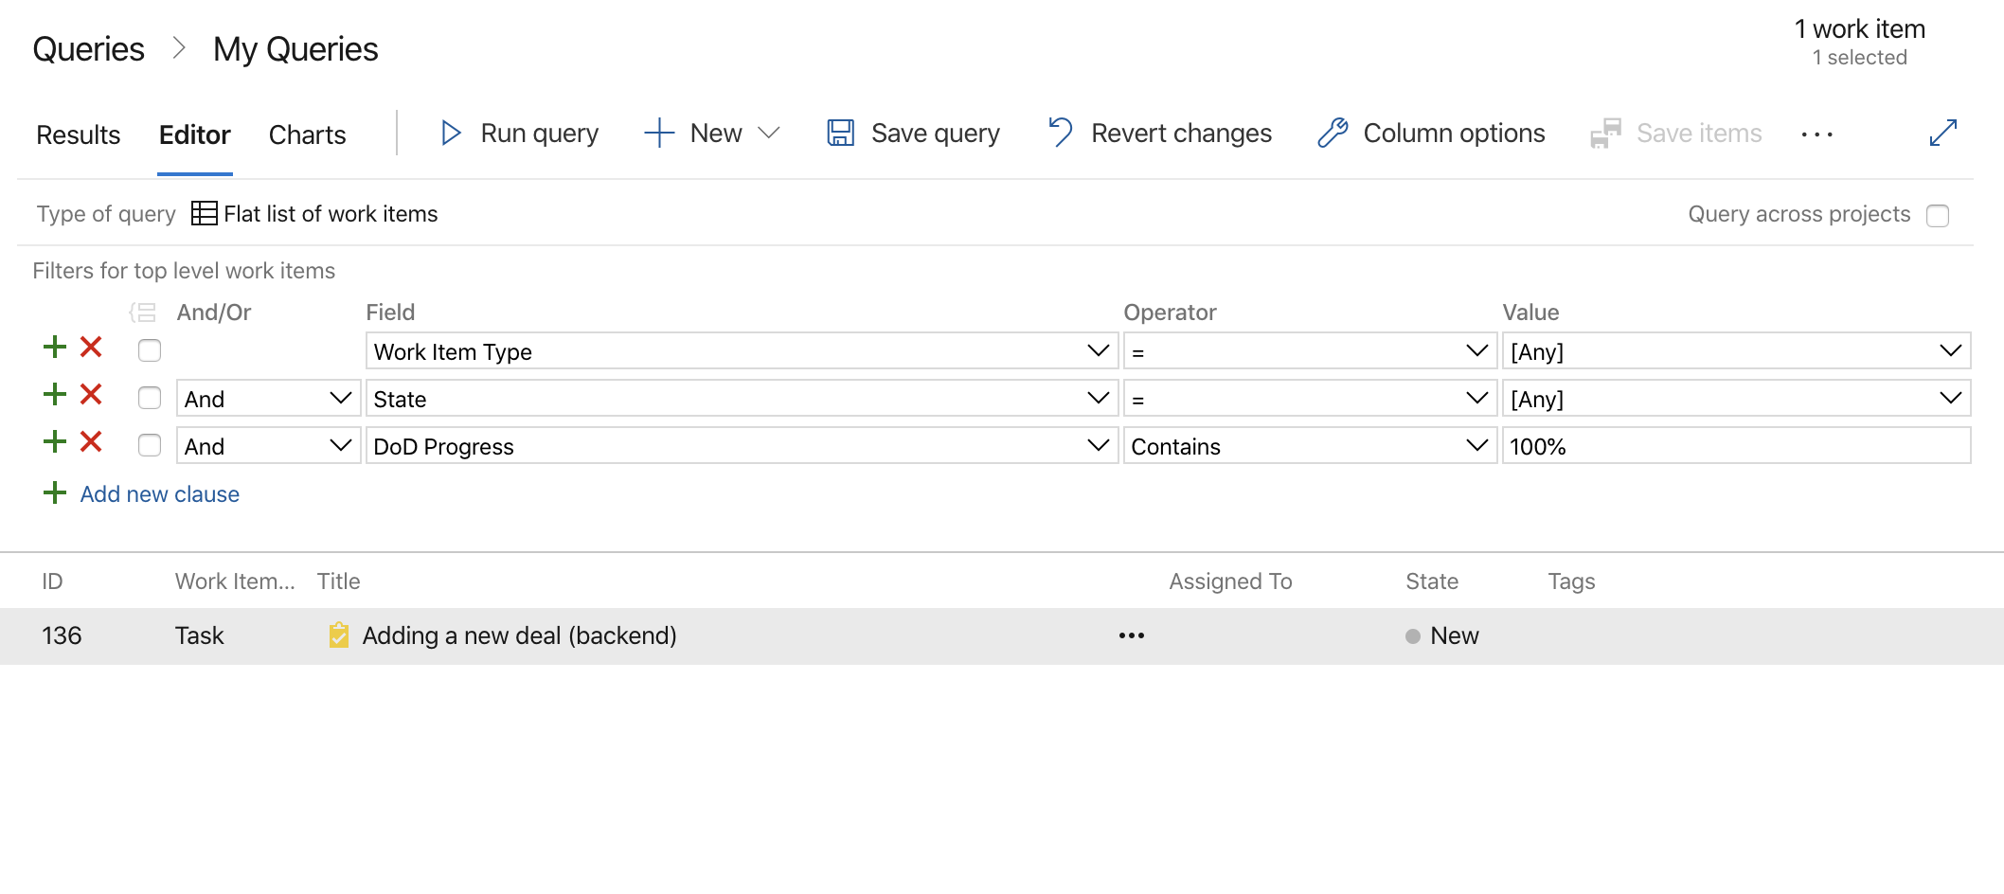Viewport: 2004px width, 894px height.
Task: Open the Contains operator dropdown
Action: point(1476,445)
